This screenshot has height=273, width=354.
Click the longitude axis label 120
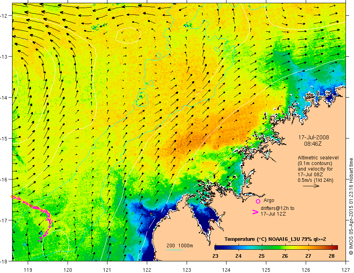68,270
